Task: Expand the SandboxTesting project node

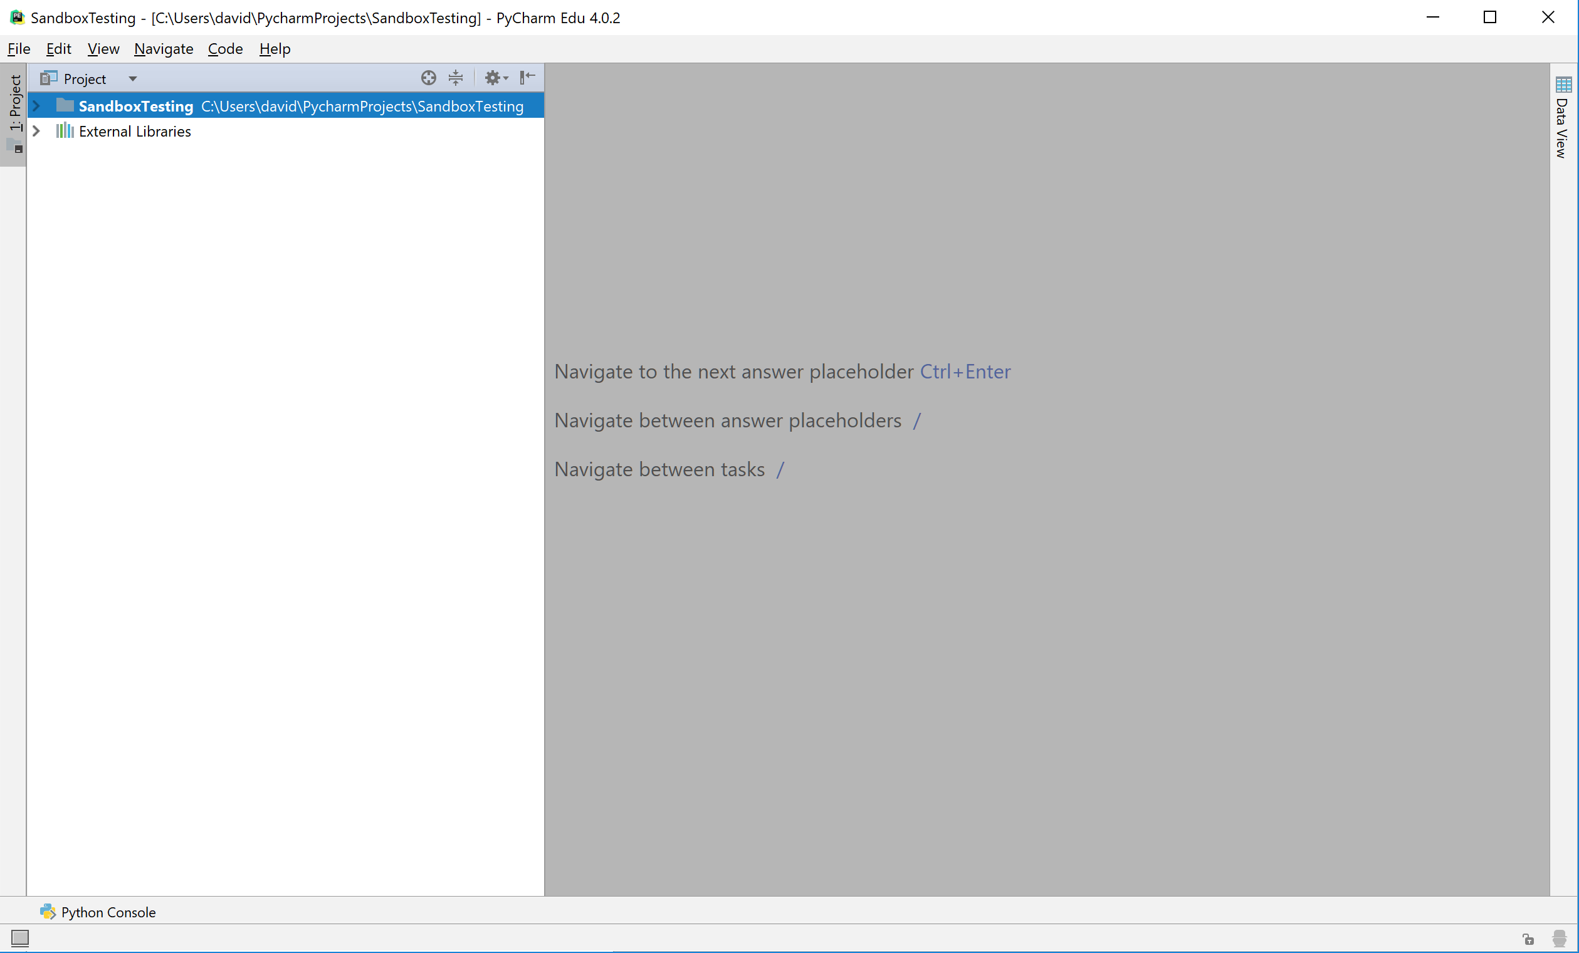Action: (x=36, y=106)
